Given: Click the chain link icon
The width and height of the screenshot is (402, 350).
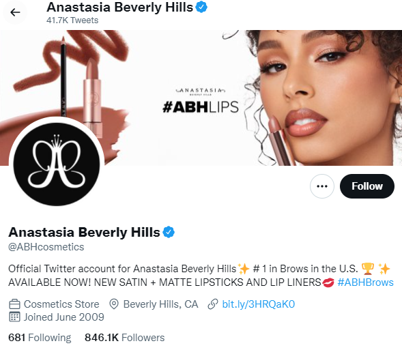Looking at the screenshot, I should click(x=213, y=304).
